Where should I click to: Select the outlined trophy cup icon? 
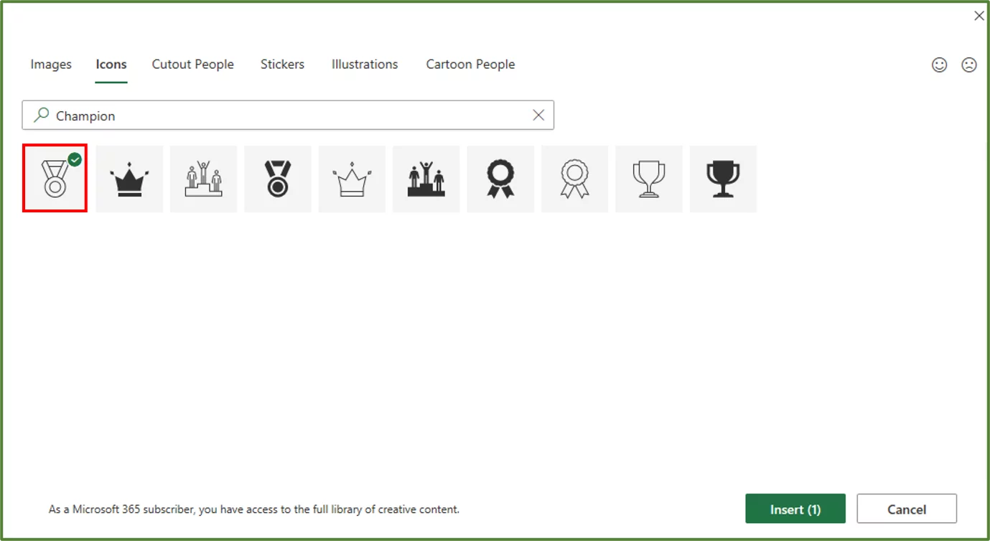pyautogui.click(x=648, y=179)
